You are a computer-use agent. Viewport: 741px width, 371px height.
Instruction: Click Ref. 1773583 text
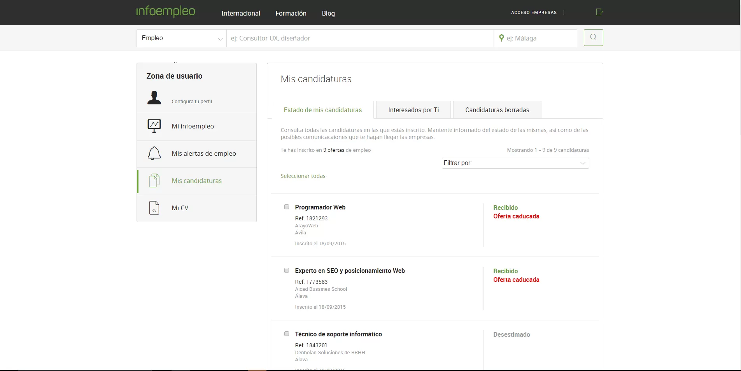[x=311, y=282]
